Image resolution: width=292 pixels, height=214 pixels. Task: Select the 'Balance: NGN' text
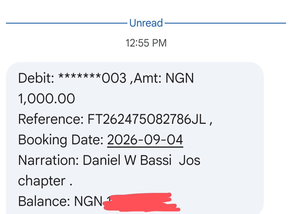pos(60,201)
